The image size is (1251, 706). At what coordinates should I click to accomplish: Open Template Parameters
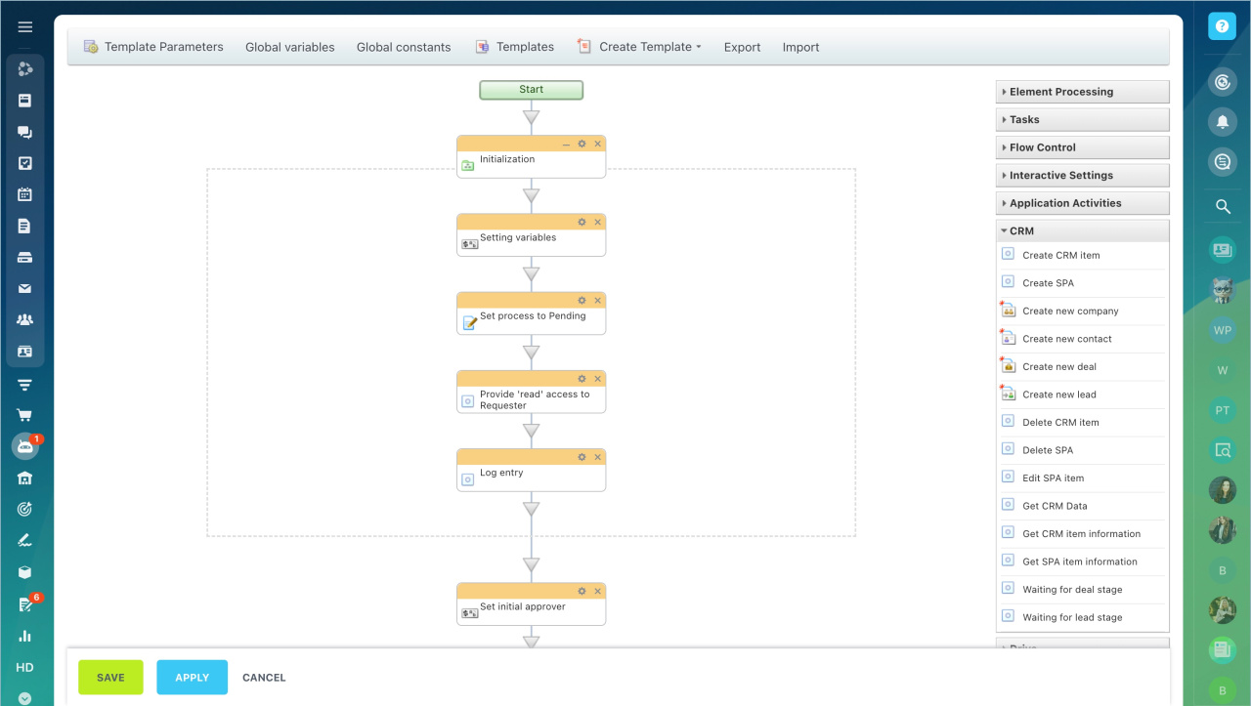(153, 47)
